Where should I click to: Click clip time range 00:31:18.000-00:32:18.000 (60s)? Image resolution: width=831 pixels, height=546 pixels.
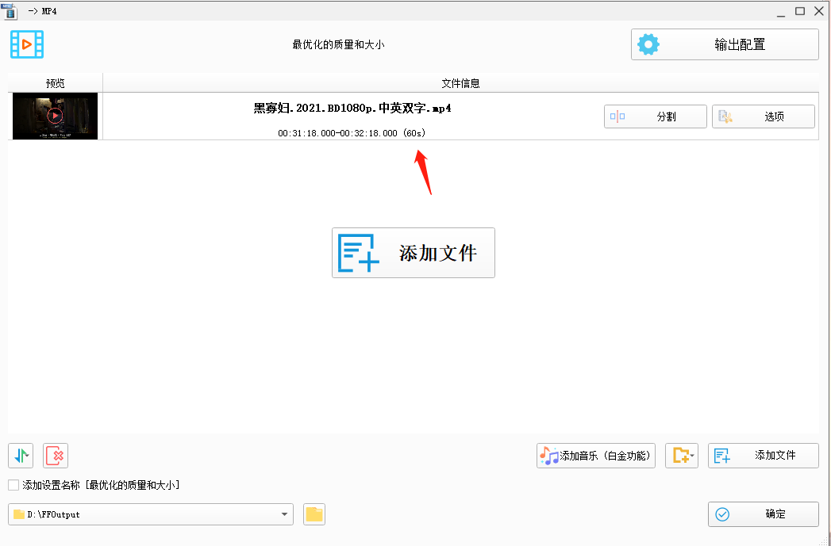352,133
